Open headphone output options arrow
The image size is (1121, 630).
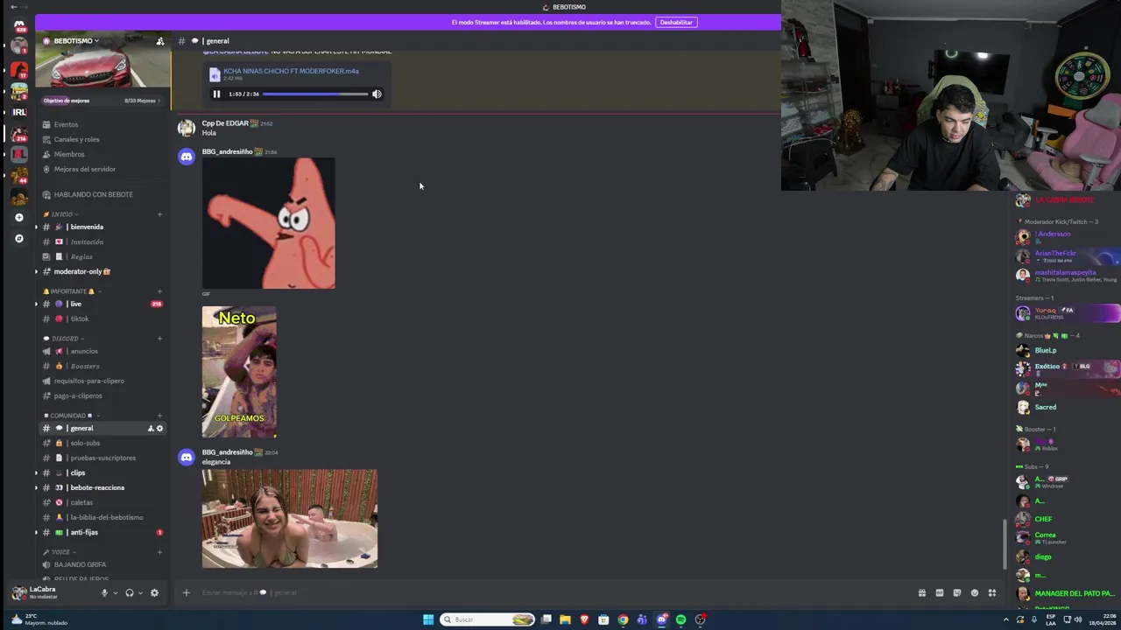tap(140, 592)
